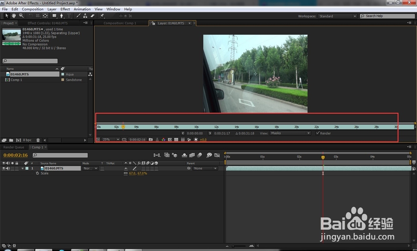Image resolution: width=417 pixels, height=251 pixels.
Task: Select the Clone Stamp tool
Action: 84,15
